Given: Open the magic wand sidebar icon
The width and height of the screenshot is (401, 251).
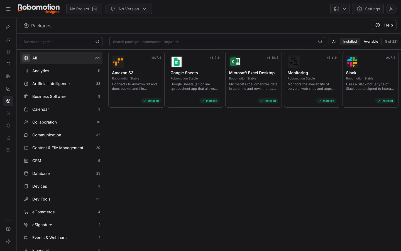Looking at the screenshot, I should coord(8,40).
